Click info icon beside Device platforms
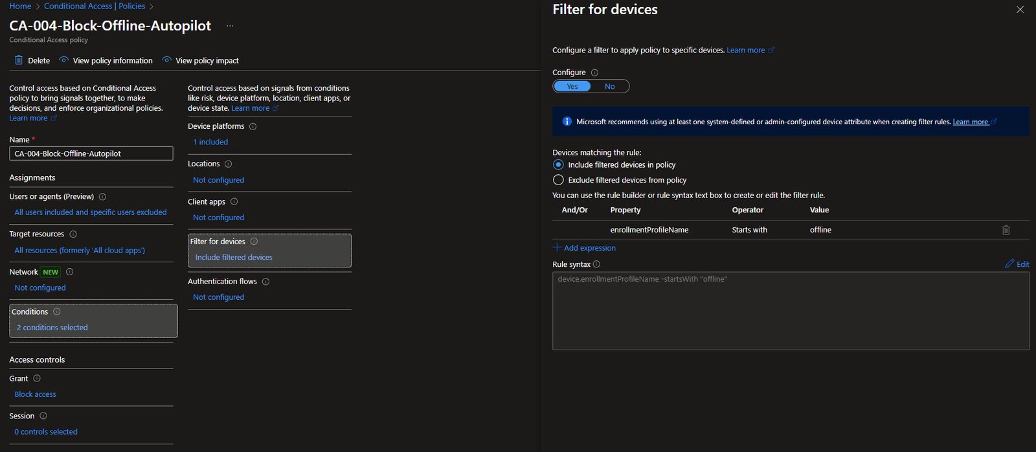This screenshot has height=452, width=1036. (x=253, y=126)
